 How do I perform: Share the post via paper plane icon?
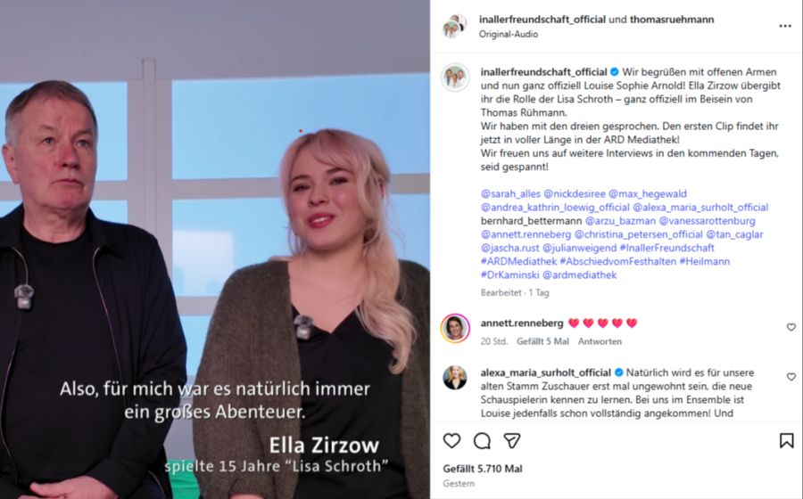511,441
